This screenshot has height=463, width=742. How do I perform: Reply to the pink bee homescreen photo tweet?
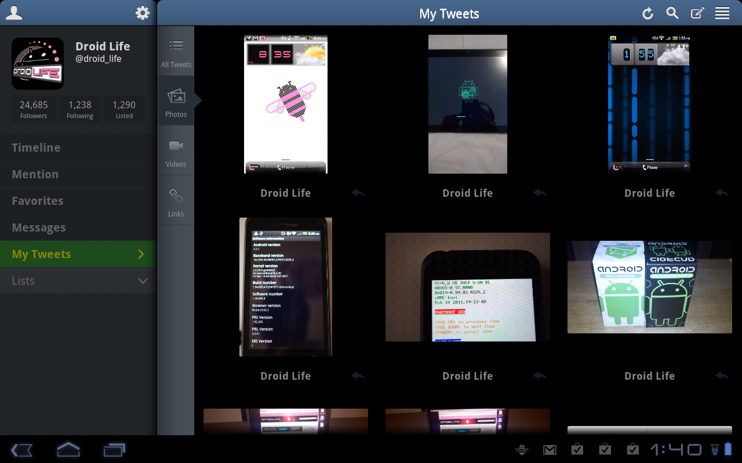point(358,193)
